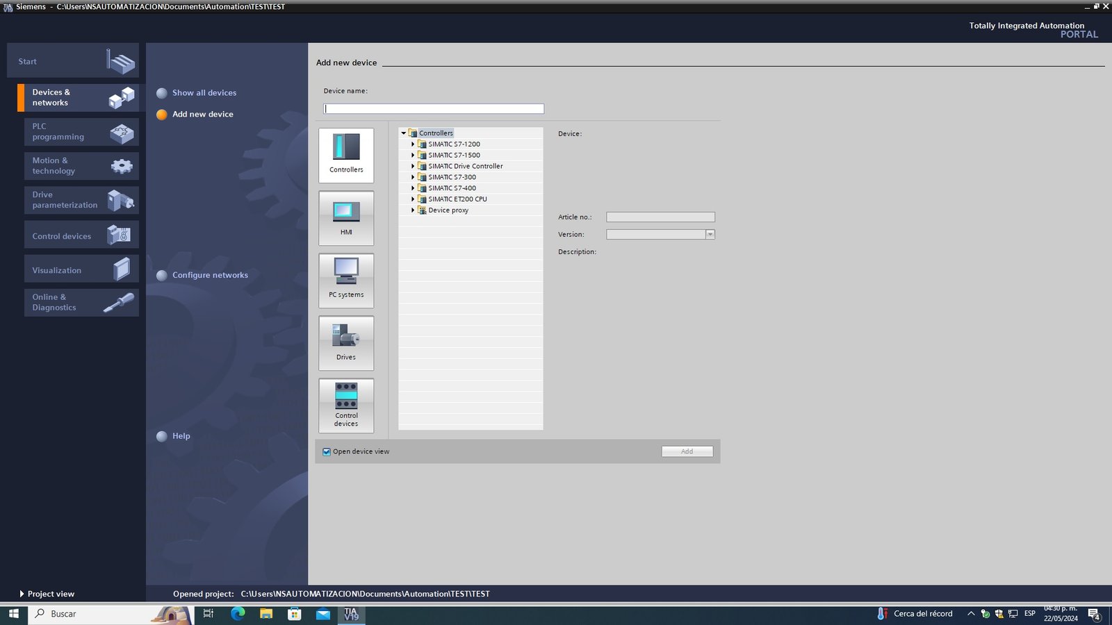Open Windows Start menu
The width and height of the screenshot is (1112, 625).
pos(14,614)
